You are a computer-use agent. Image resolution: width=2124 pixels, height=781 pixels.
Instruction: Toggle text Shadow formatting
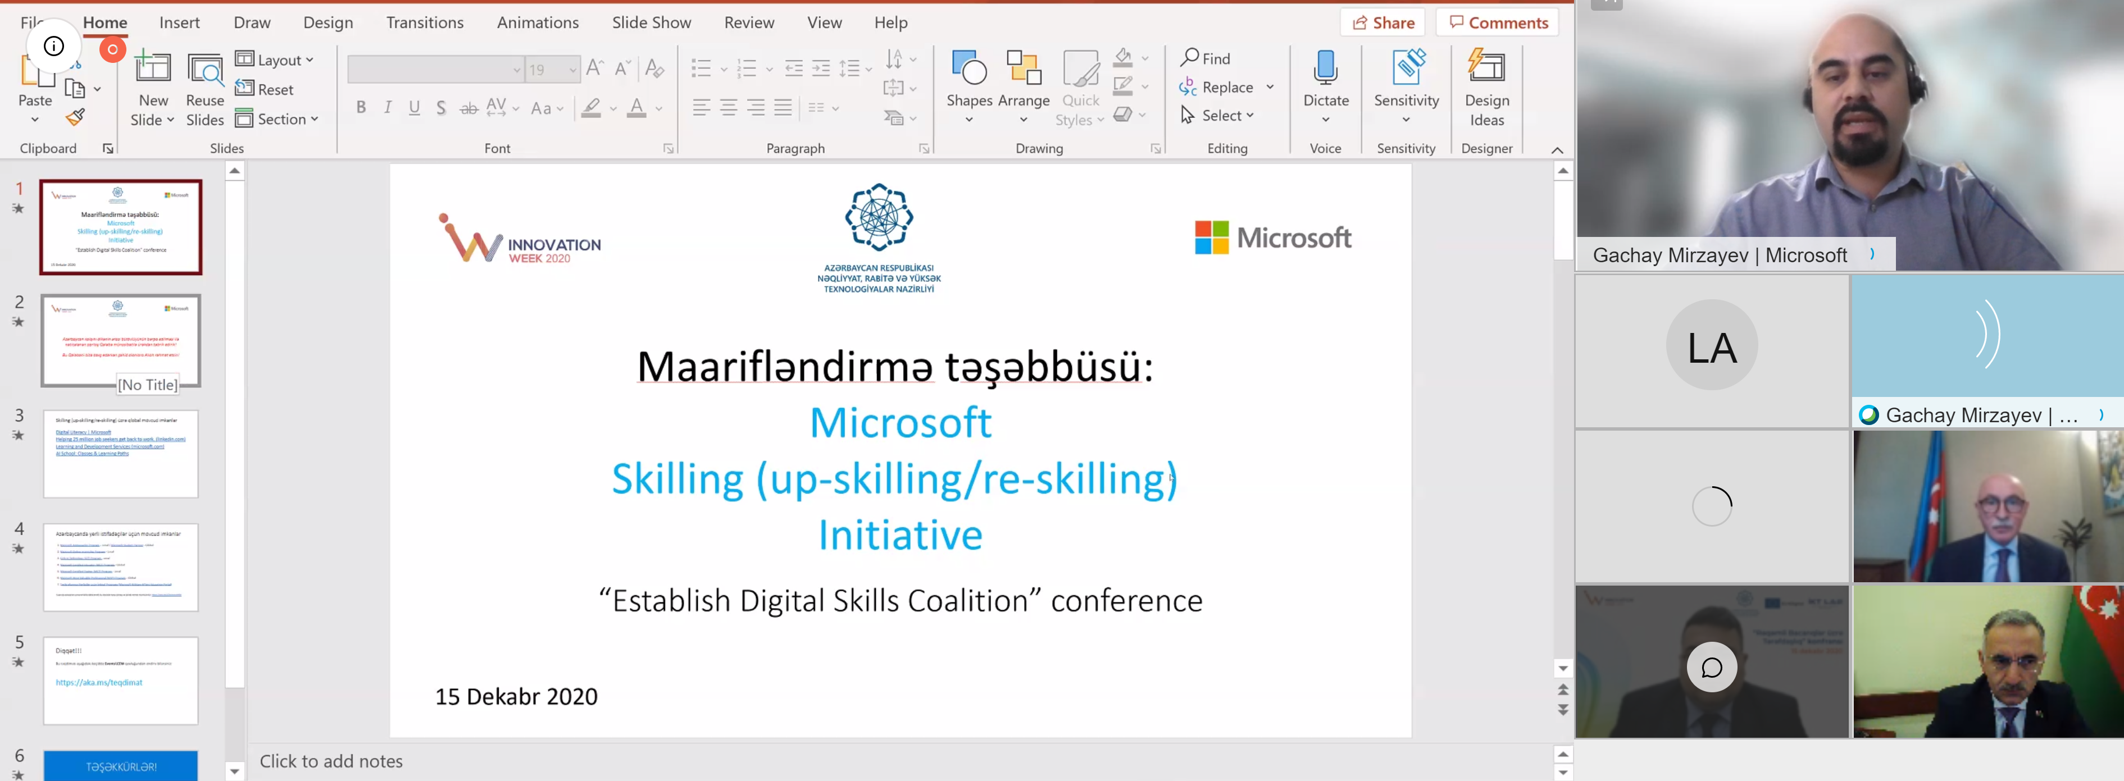441,108
